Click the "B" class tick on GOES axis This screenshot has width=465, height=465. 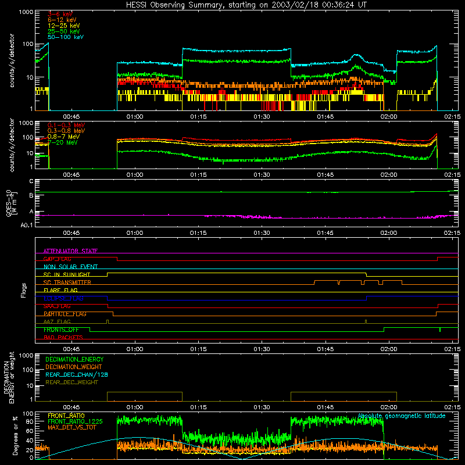31,195
